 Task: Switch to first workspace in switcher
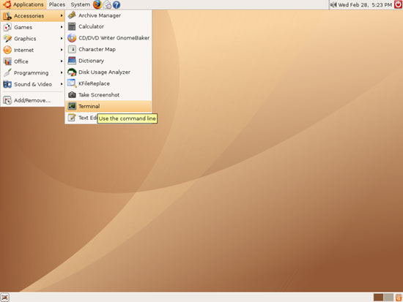tap(378, 298)
